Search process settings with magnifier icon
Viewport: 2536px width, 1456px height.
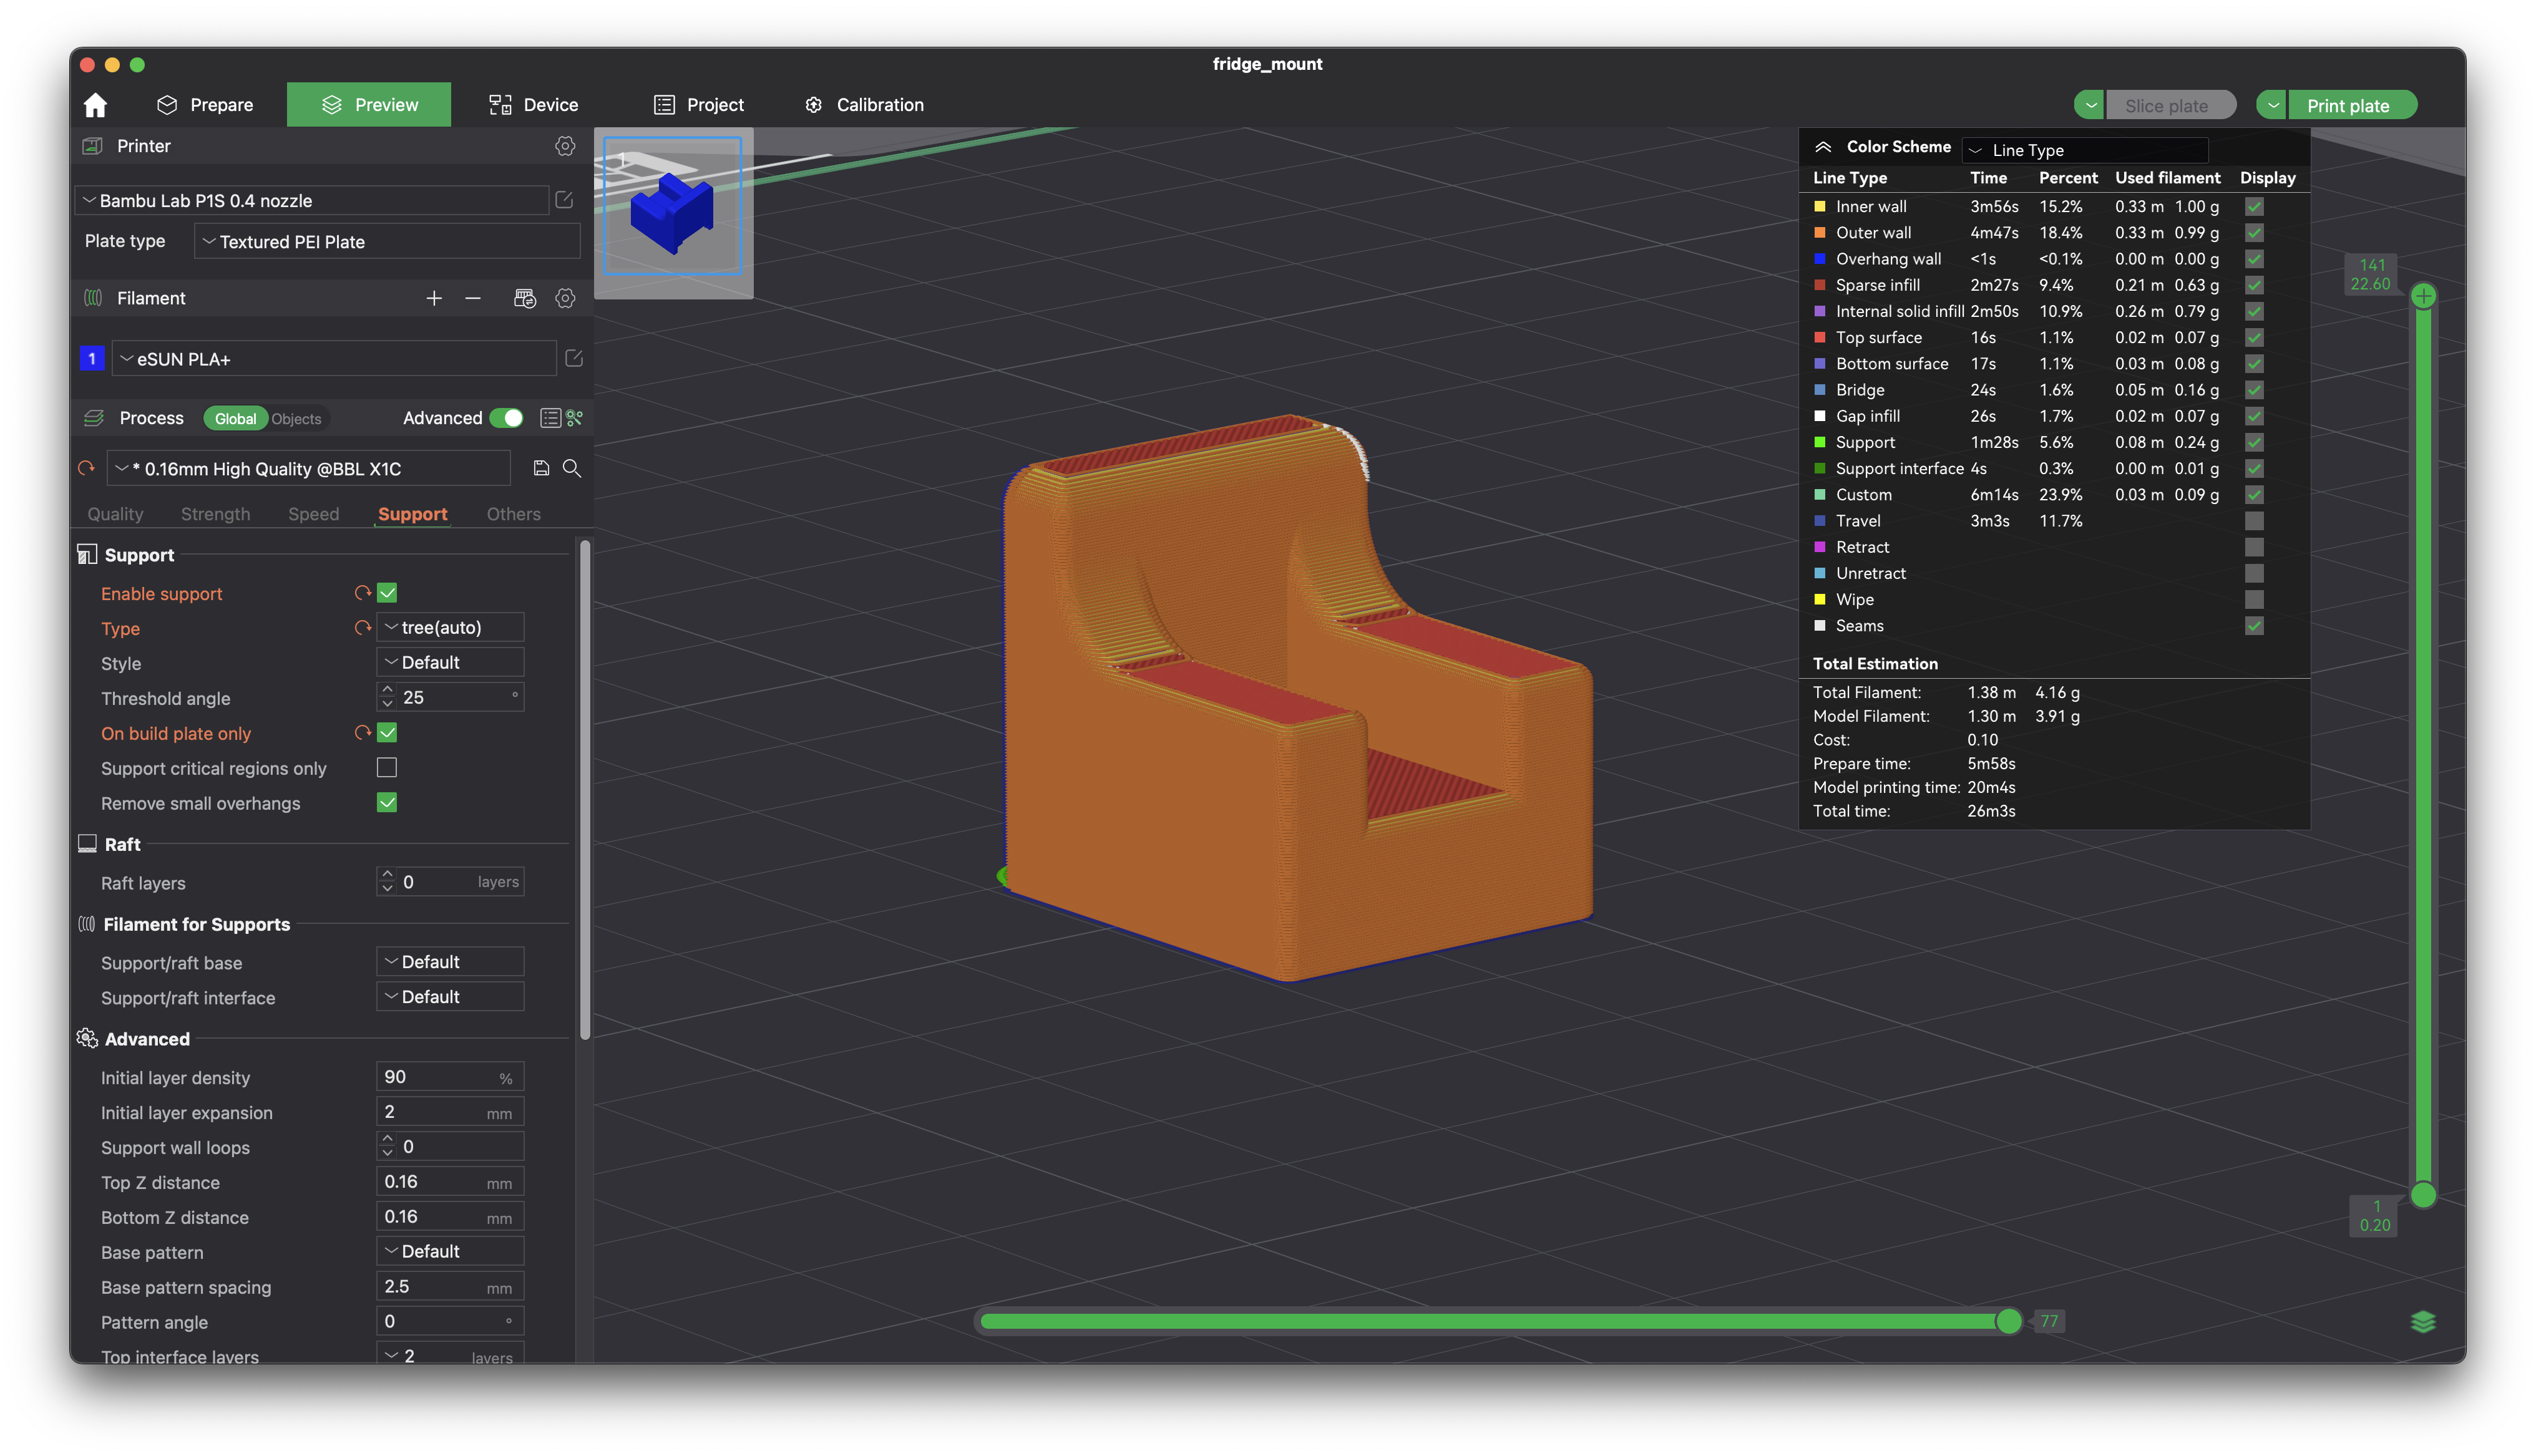572,468
